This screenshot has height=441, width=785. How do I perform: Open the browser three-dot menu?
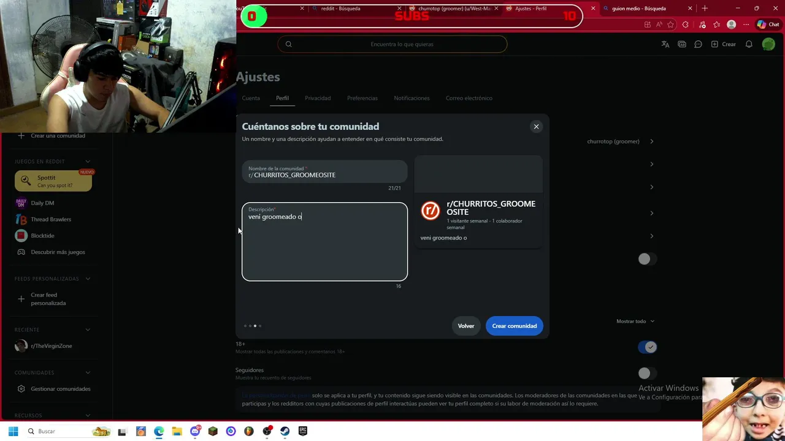pos(746,24)
